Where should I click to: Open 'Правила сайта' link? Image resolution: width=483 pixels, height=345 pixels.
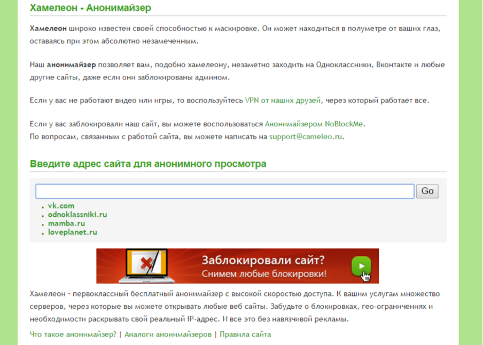245,334
